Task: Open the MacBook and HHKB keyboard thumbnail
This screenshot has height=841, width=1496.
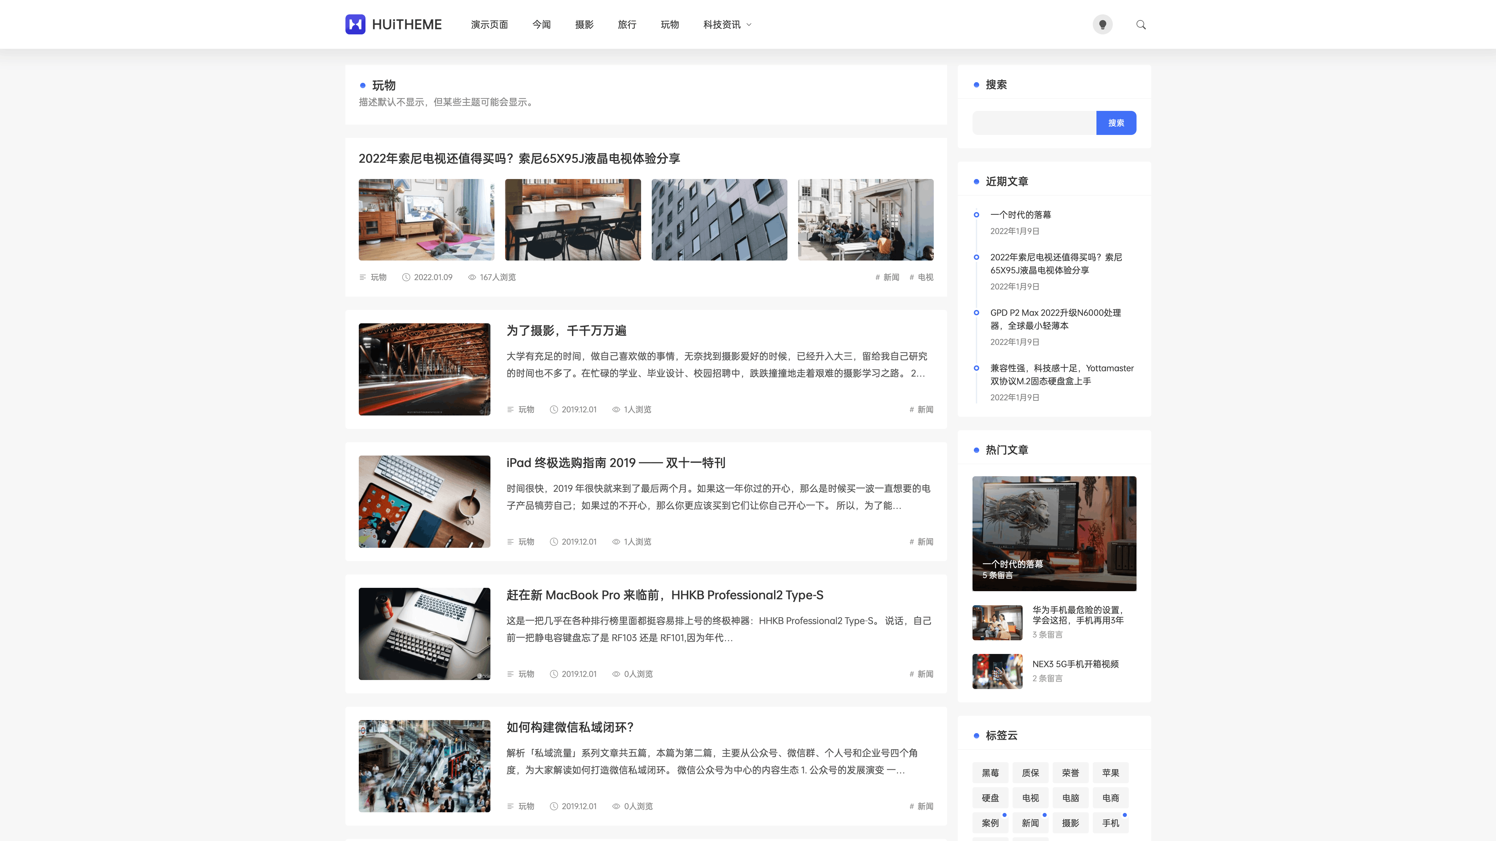Action: click(424, 634)
